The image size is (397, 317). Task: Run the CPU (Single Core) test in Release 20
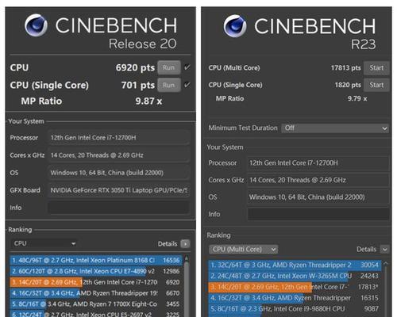(169, 85)
